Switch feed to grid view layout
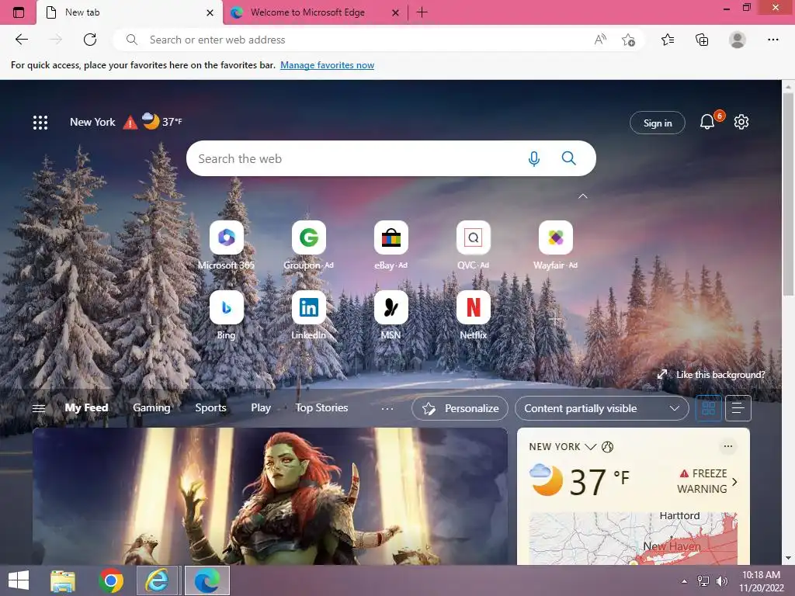Image resolution: width=795 pixels, height=596 pixels. [x=709, y=408]
